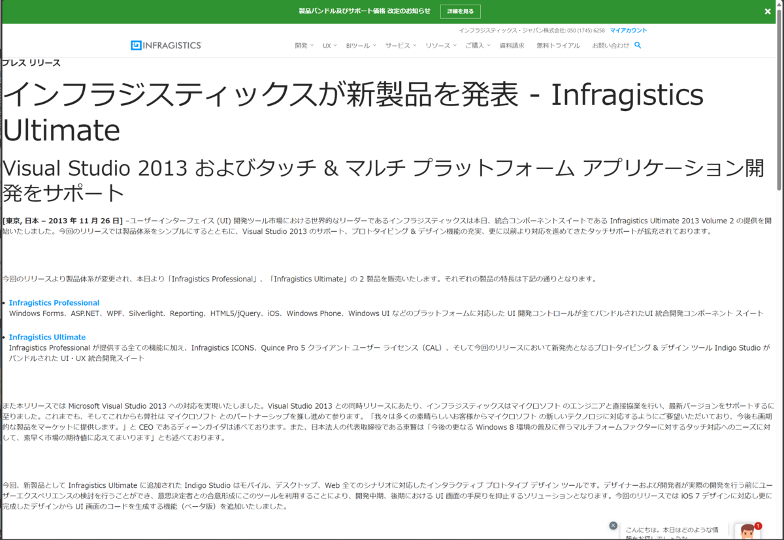Open the お問い合わせ nav item

tap(611, 46)
